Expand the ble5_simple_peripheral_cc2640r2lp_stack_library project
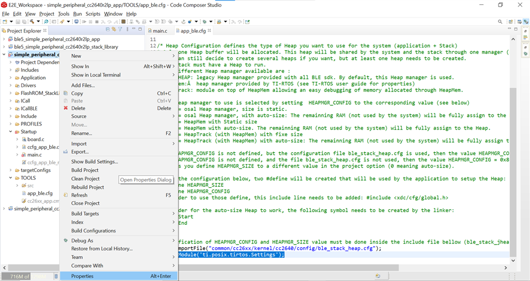Viewport: 530px width, 281px height. [4, 47]
